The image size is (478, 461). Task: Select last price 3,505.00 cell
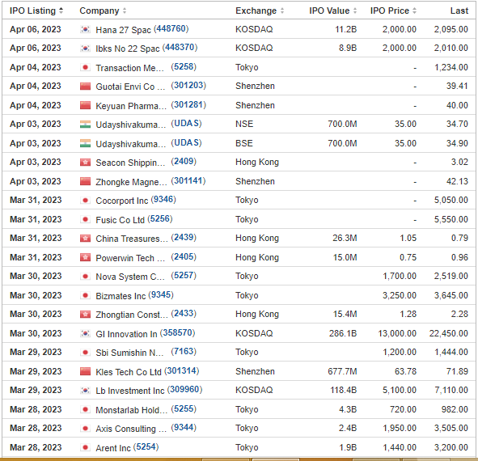tap(451, 428)
